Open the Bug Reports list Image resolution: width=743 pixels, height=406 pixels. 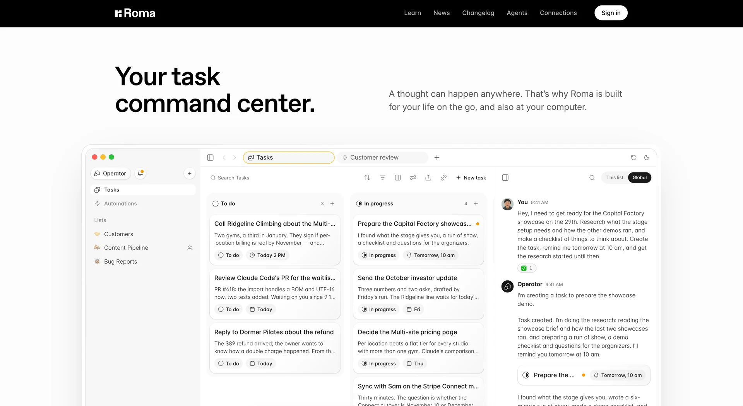[x=143, y=261]
